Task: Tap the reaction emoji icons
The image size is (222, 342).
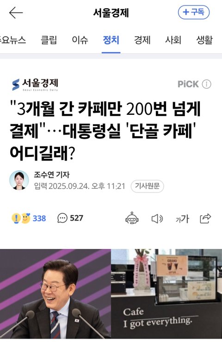Action: (x=21, y=218)
